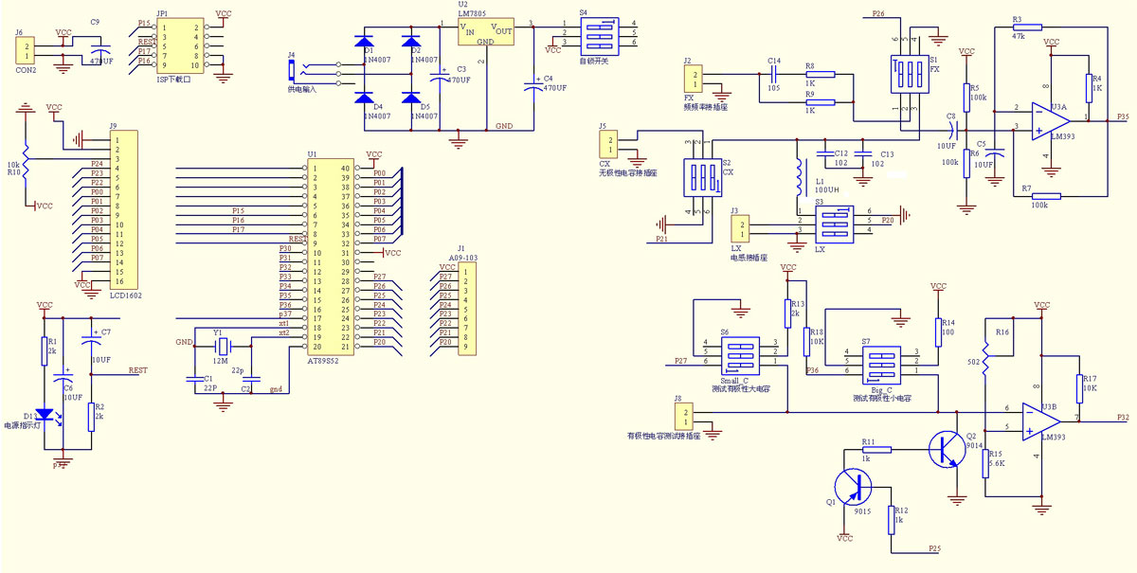Select the S7 Big_C switch
Viewport: 1137px width, 573px height.
click(878, 362)
